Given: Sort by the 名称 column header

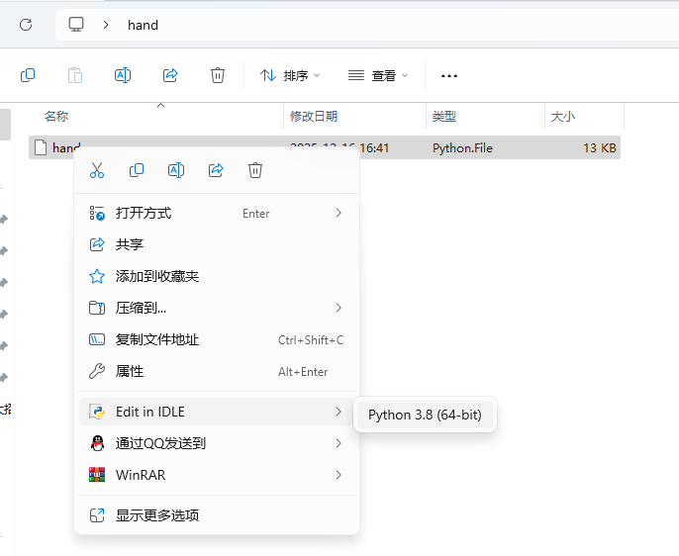Looking at the screenshot, I should [x=56, y=116].
